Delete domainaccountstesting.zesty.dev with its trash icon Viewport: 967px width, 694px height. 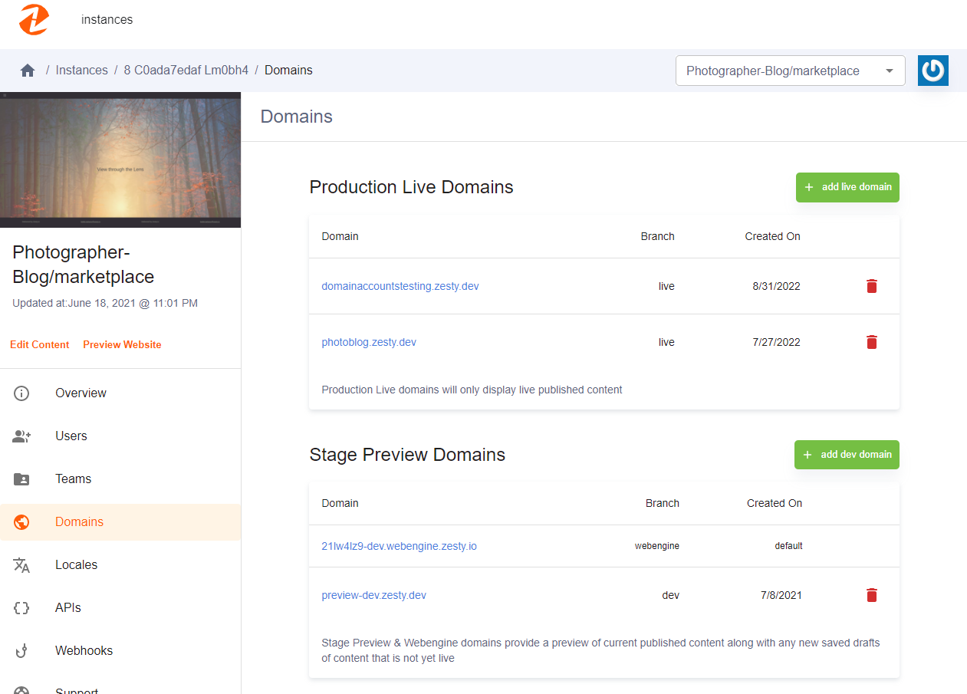pyautogui.click(x=871, y=285)
